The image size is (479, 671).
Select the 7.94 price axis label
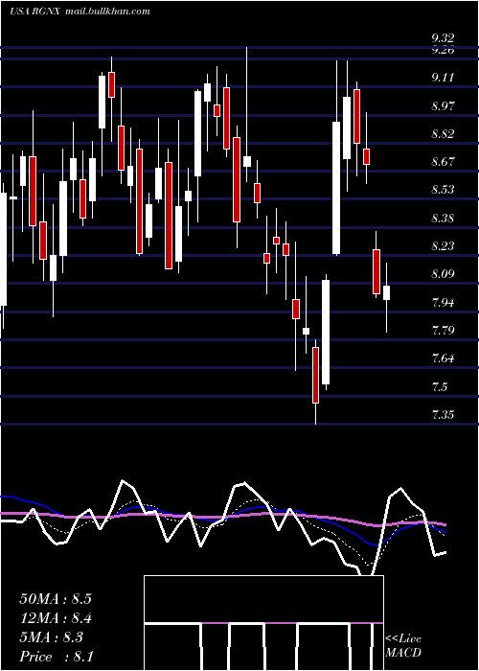click(x=443, y=303)
